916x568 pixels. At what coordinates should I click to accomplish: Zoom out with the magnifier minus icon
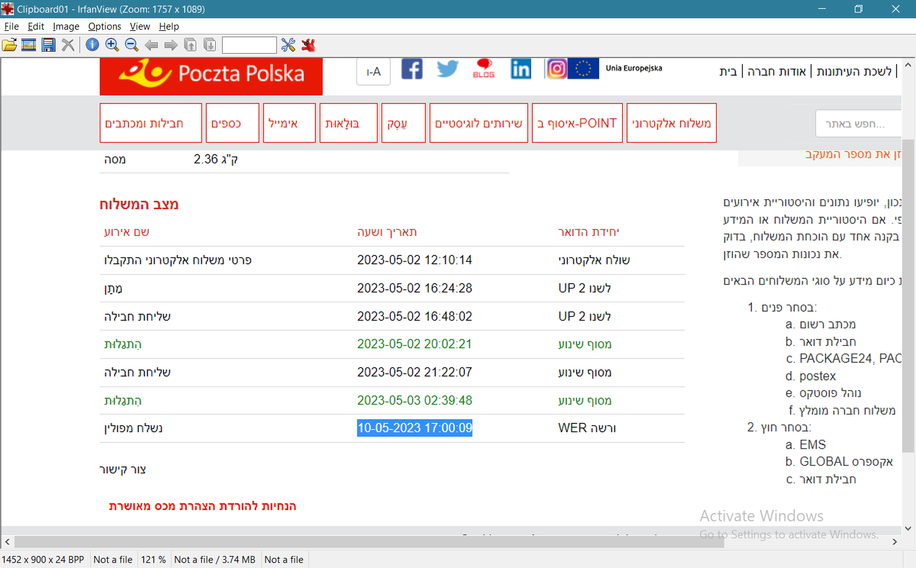point(132,45)
